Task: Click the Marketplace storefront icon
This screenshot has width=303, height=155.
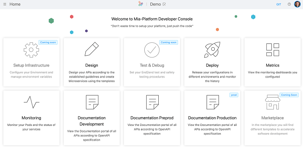Action: point(272,102)
